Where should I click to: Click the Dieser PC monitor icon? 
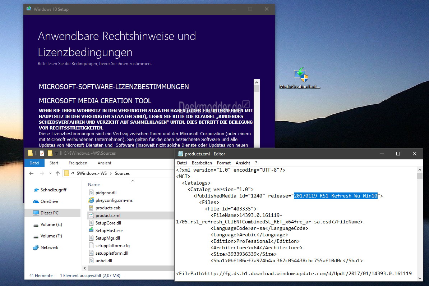pos(36,213)
